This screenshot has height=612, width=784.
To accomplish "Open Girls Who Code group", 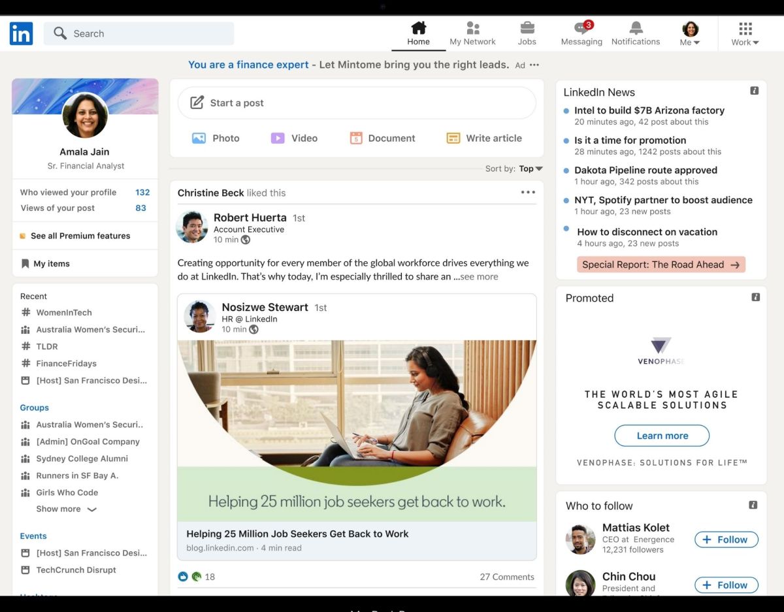I will [67, 492].
